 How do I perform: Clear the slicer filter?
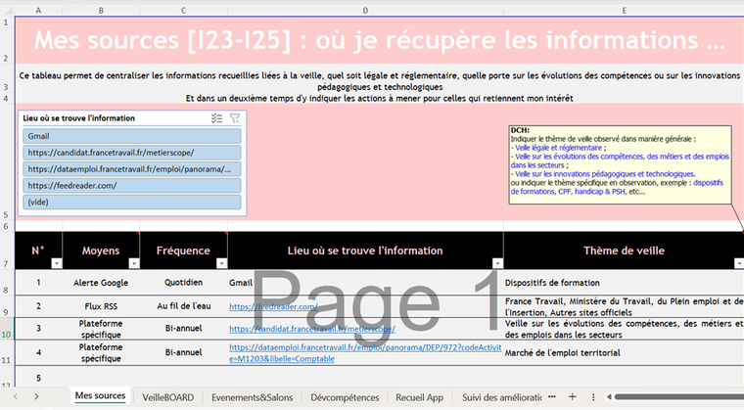(x=235, y=118)
